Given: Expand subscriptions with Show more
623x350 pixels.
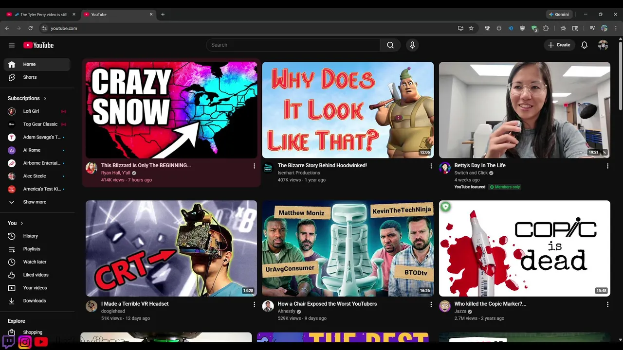Looking at the screenshot, I should pos(37,202).
